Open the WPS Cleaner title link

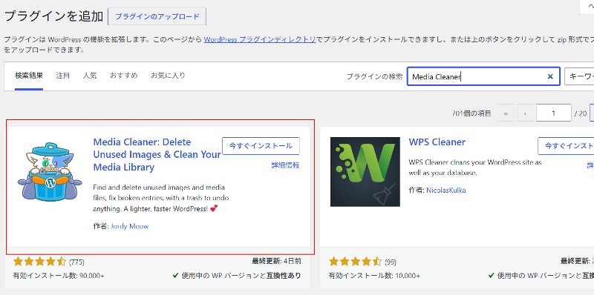[x=437, y=142]
